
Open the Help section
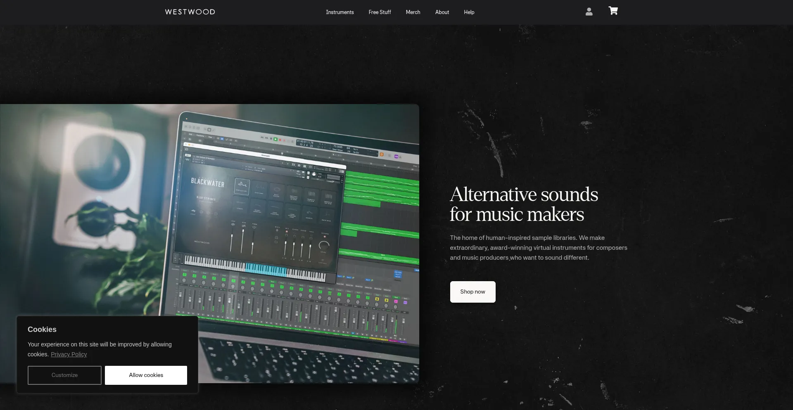coord(469,12)
